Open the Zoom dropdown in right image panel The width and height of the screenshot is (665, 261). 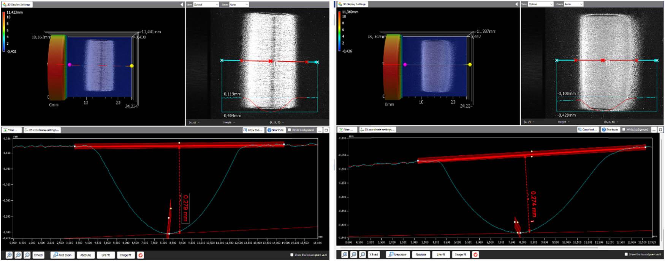pos(573,4)
